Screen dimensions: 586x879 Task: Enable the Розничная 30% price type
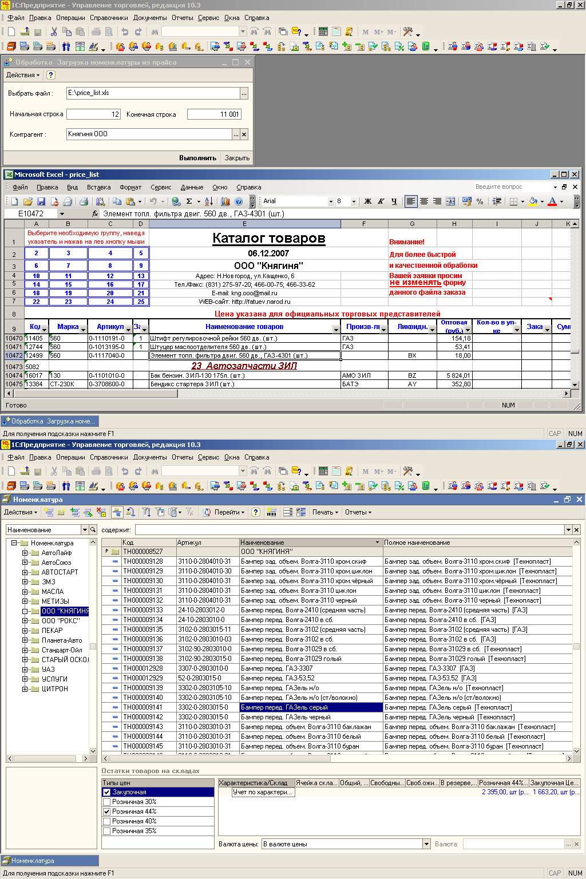tap(107, 801)
